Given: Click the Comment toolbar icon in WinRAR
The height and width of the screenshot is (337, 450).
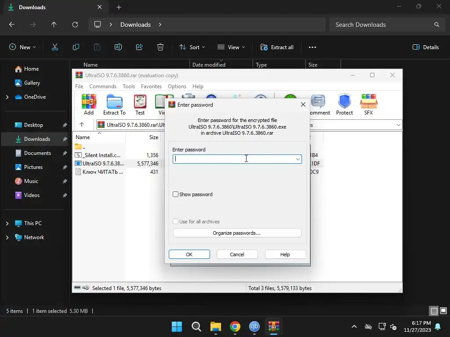Looking at the screenshot, I should pyautogui.click(x=320, y=104).
